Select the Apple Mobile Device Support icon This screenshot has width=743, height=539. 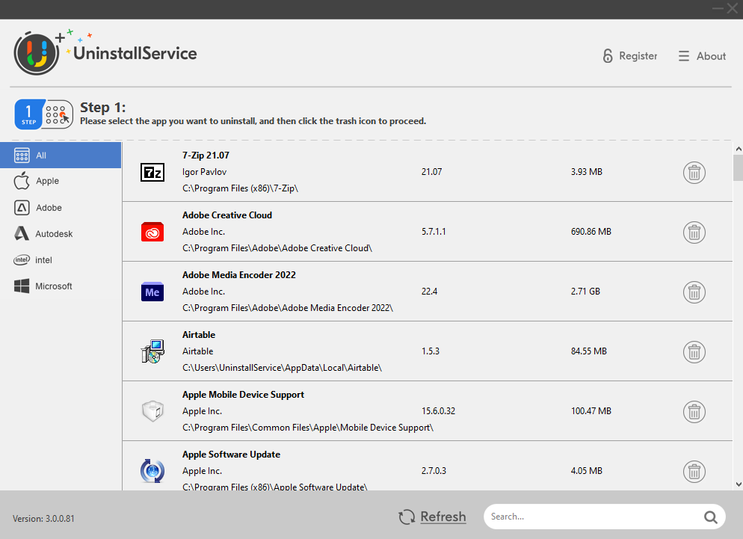(x=152, y=411)
